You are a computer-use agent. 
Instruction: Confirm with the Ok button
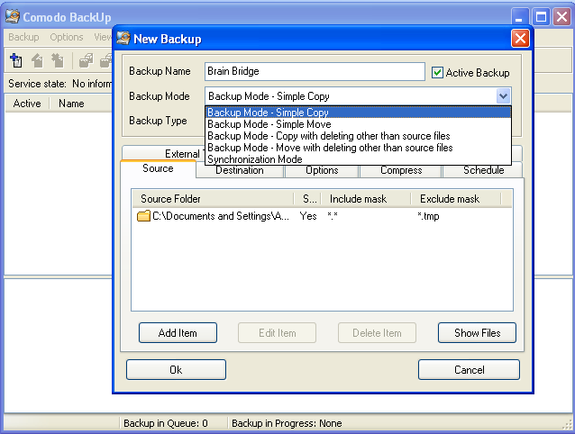pos(176,369)
